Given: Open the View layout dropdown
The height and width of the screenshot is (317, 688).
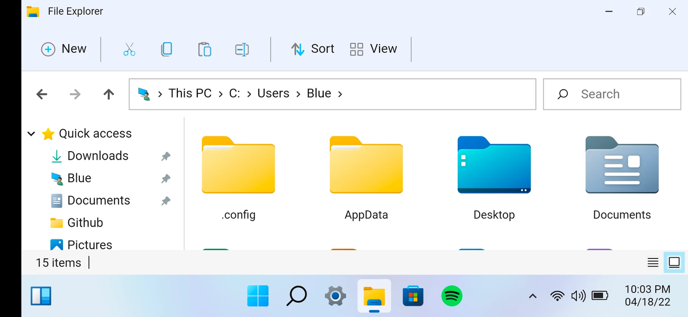Looking at the screenshot, I should coord(374,49).
